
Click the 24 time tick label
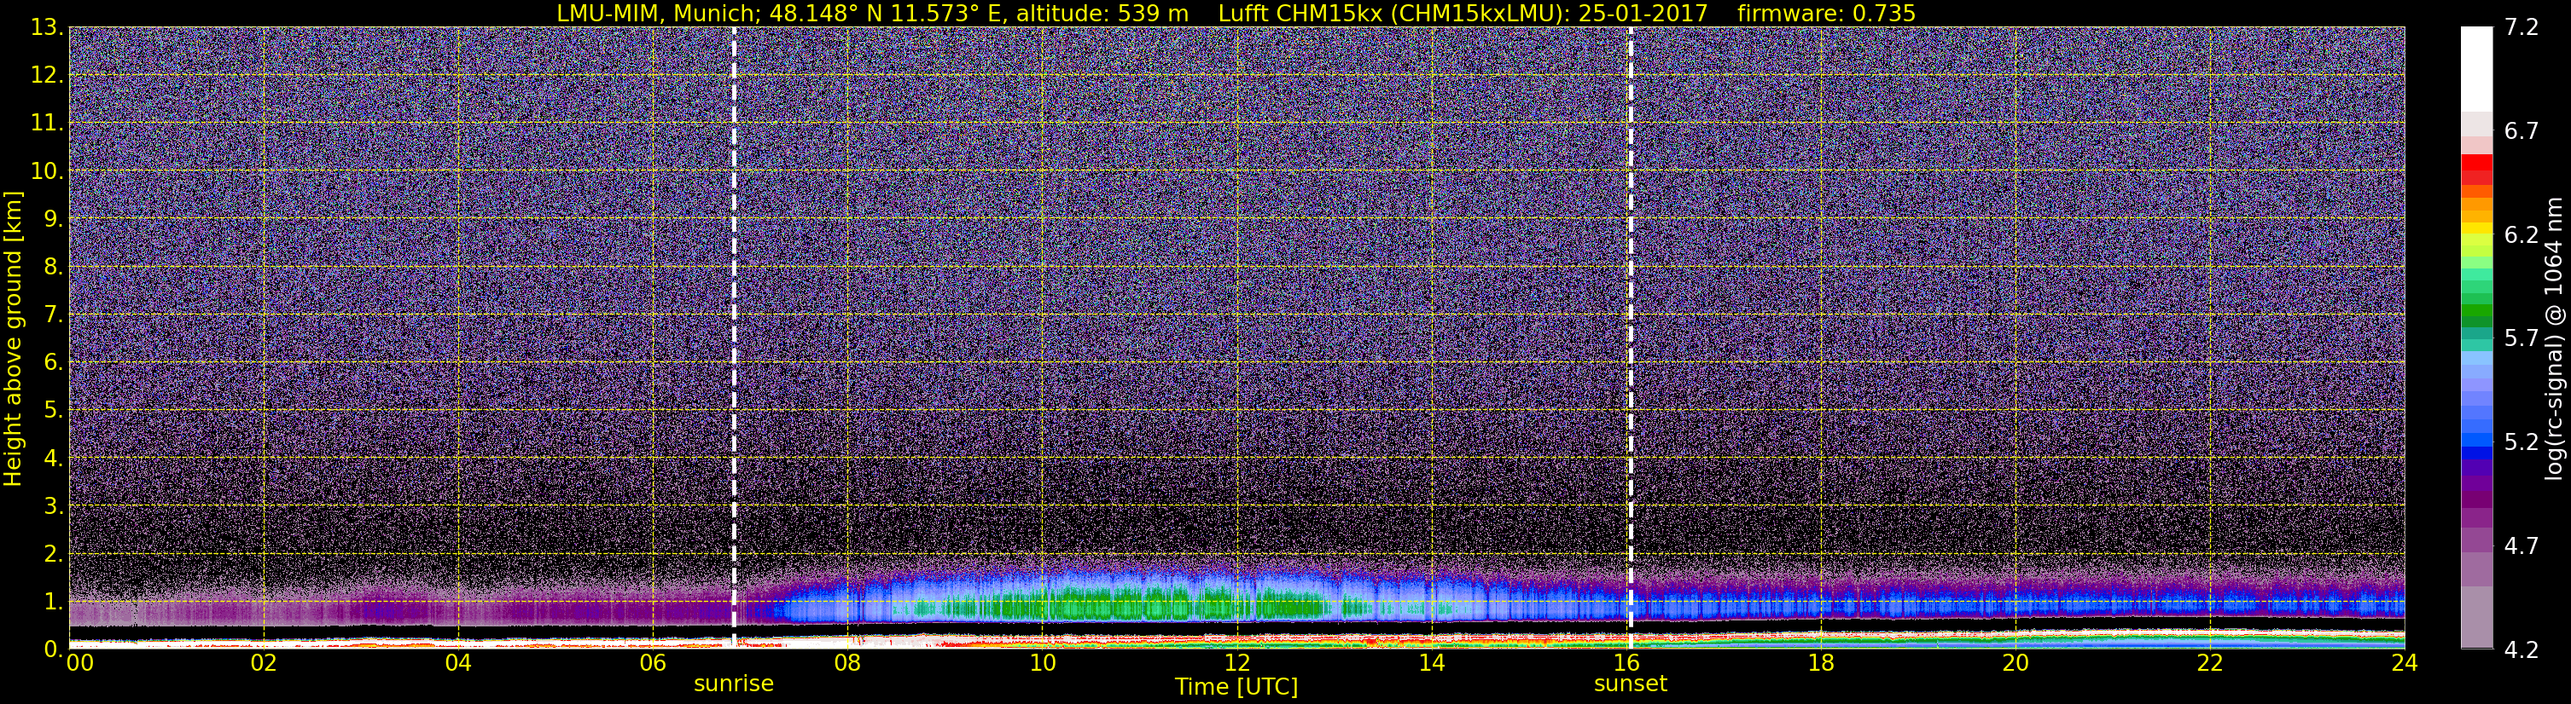pos(2405,663)
